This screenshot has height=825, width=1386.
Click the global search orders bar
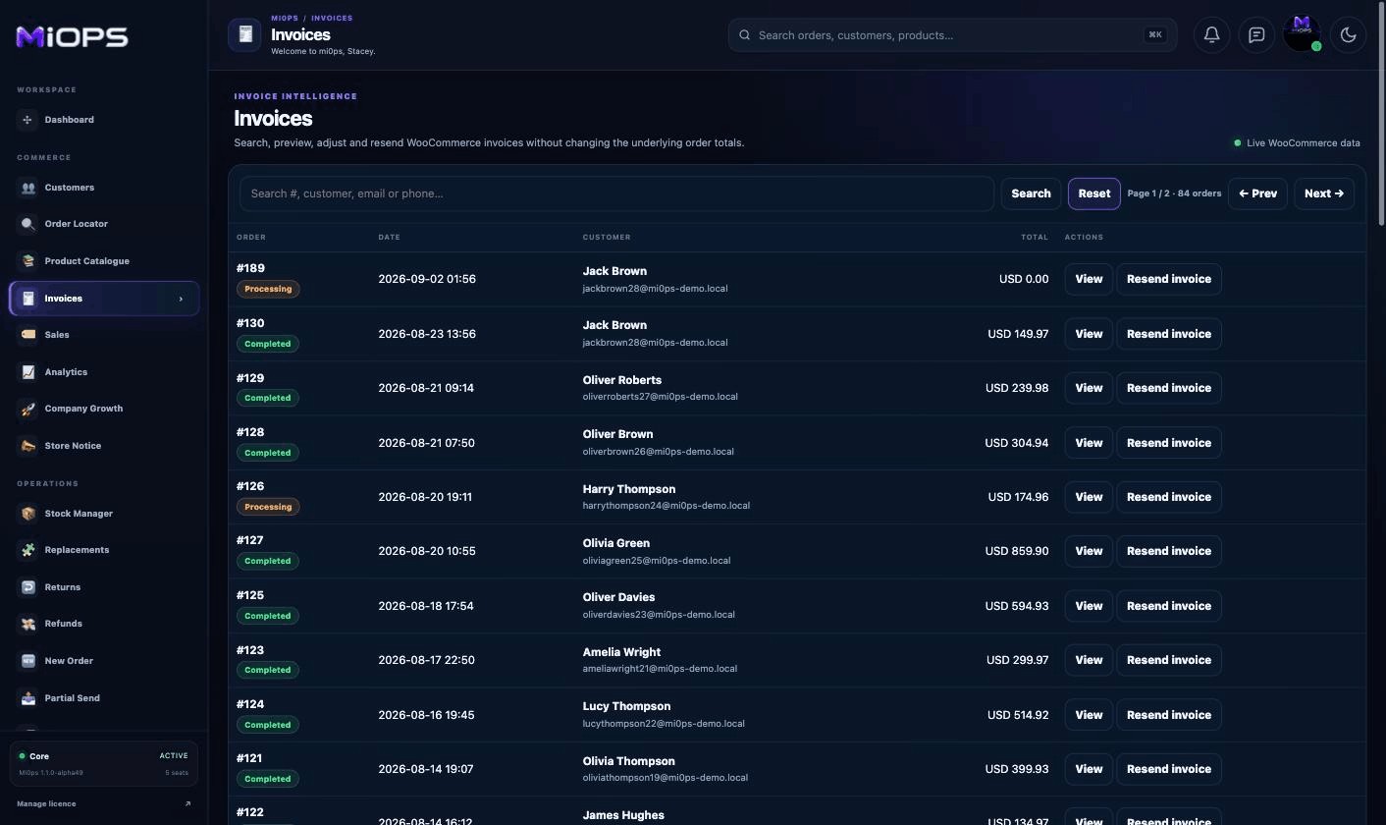coord(952,35)
